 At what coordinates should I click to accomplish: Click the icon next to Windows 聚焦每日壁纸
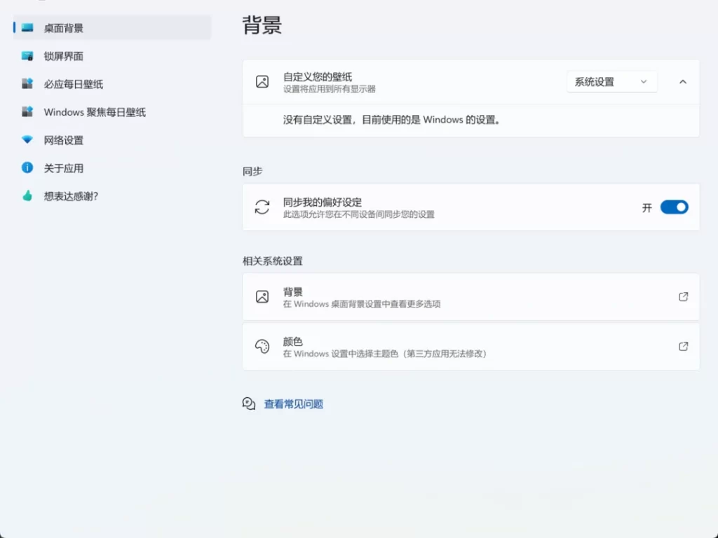click(x=27, y=111)
